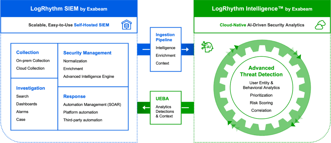Viewport: 331px width, 143px height.
Task: Click the Advanced Threat Detection title
Action: point(261,71)
